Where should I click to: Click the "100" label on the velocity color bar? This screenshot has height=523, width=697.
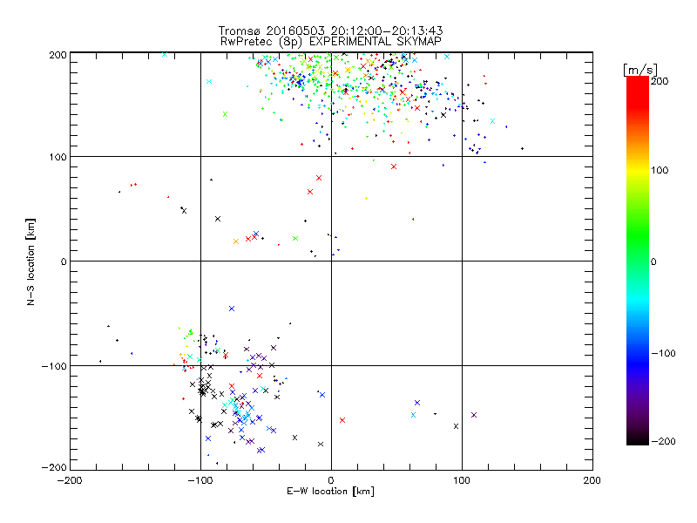pyautogui.click(x=660, y=170)
